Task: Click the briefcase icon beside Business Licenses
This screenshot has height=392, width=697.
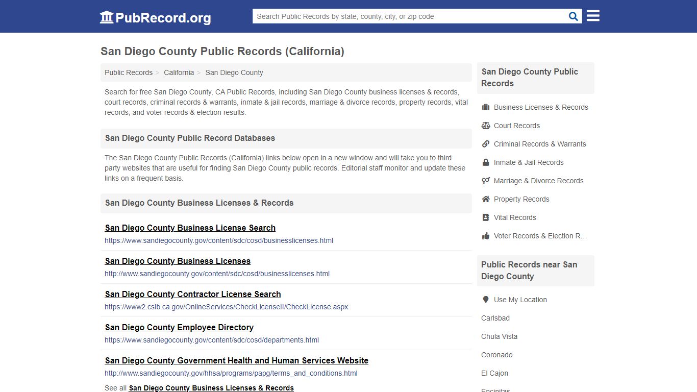Action: tap(486, 107)
